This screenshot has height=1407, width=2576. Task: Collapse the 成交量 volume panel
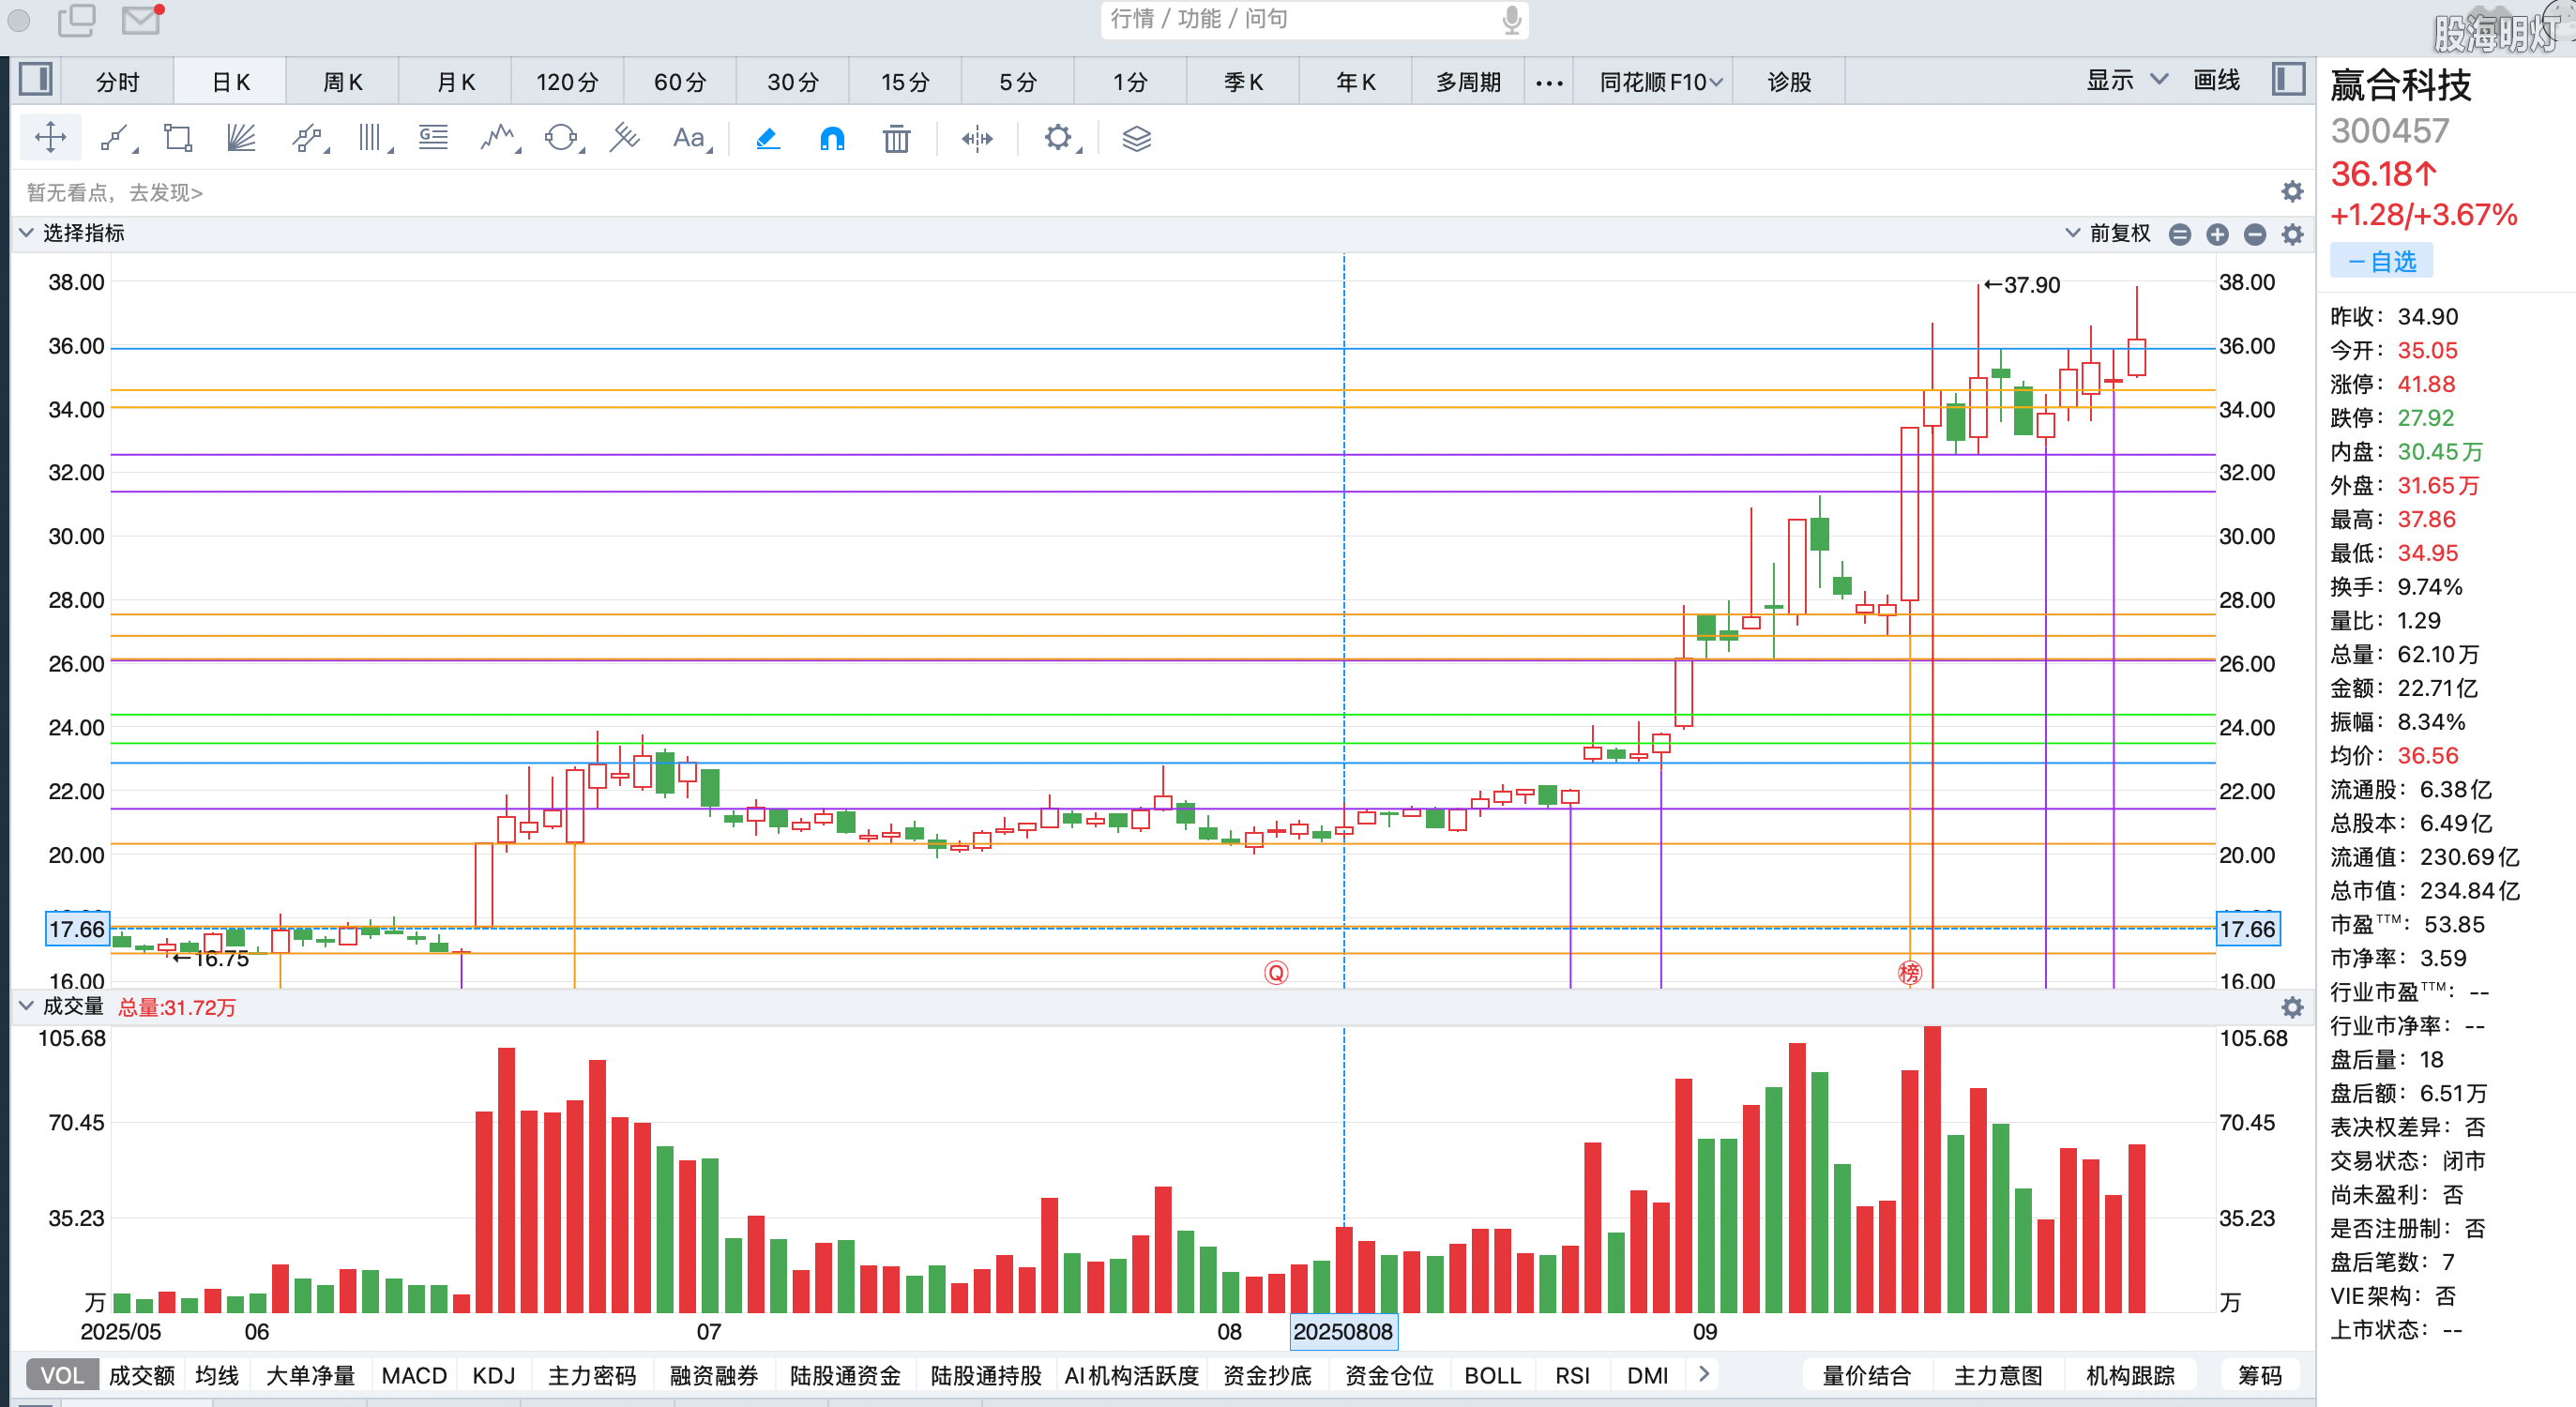[x=26, y=1006]
